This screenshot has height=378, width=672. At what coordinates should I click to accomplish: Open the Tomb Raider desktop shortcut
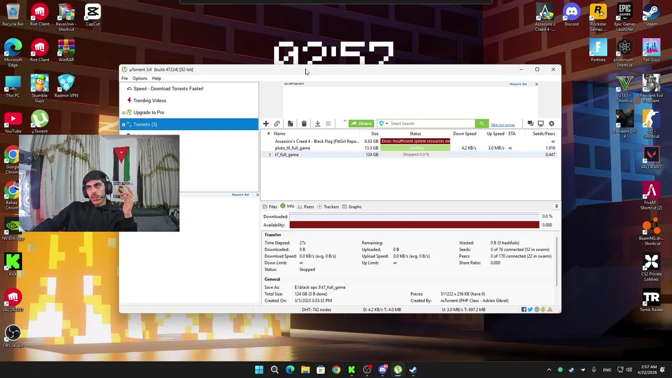pos(651,301)
